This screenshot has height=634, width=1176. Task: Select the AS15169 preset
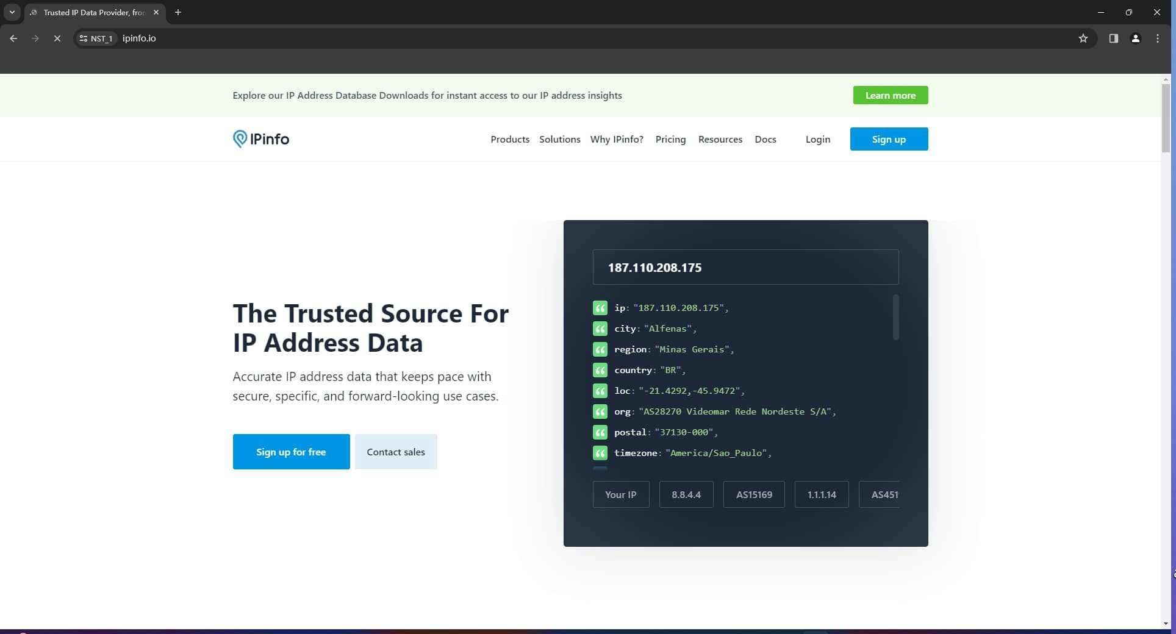pos(755,494)
